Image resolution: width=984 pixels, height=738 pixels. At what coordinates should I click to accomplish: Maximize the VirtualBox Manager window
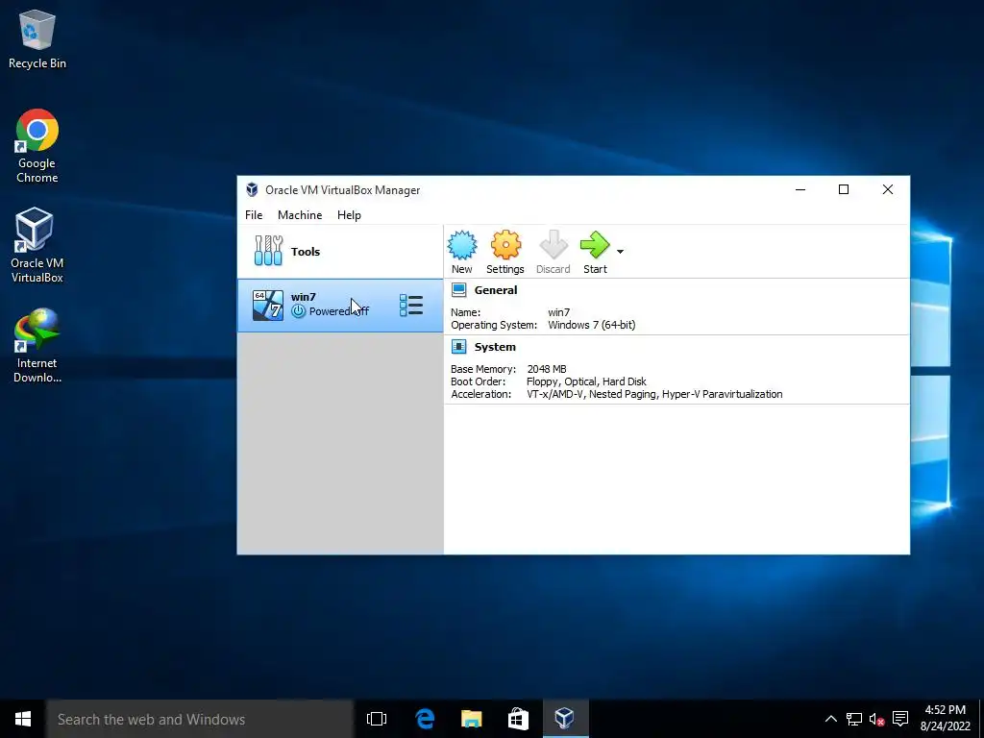(x=844, y=189)
